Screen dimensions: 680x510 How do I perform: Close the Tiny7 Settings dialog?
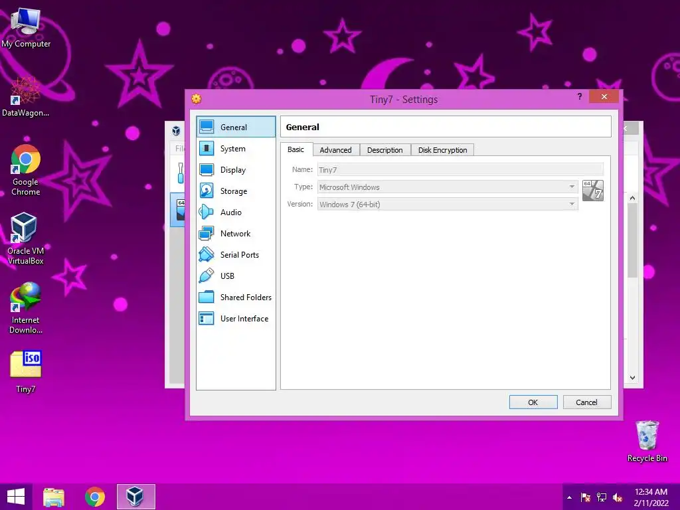point(604,96)
